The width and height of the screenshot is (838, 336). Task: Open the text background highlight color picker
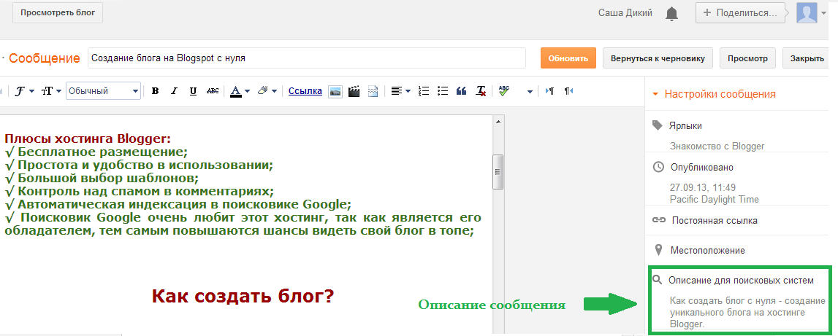(x=267, y=91)
